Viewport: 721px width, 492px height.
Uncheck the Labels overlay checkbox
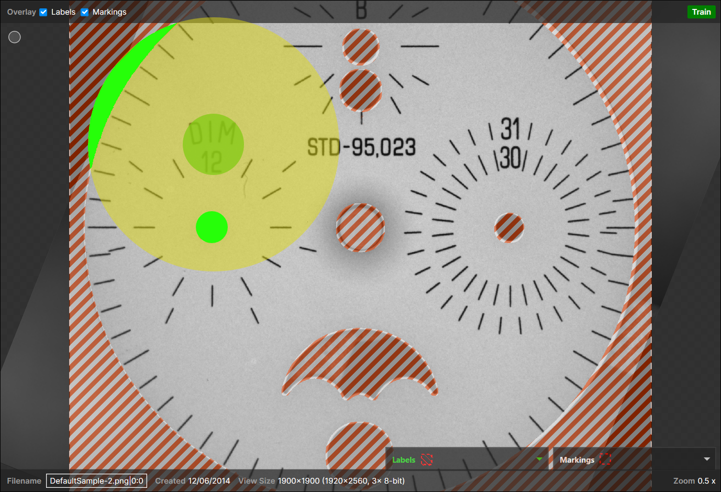pos(43,12)
